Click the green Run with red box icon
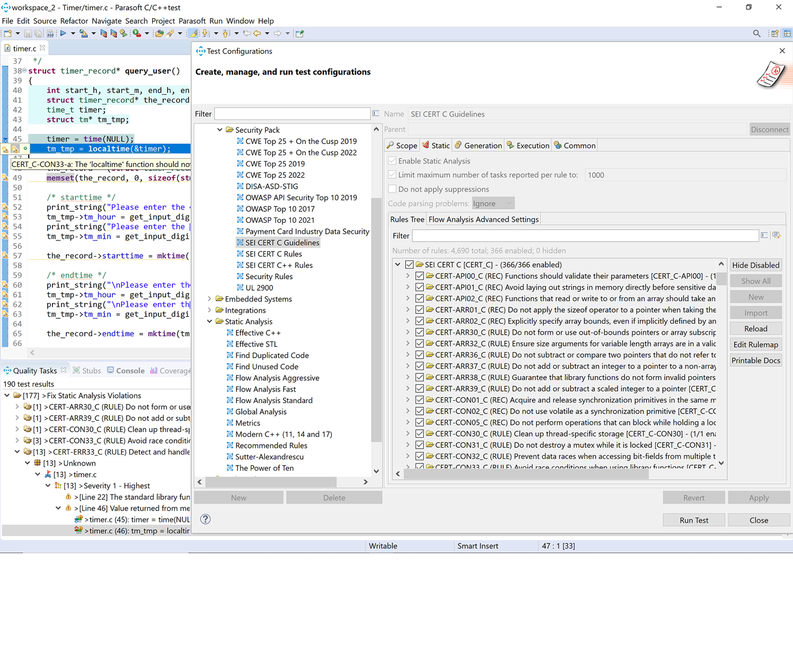 tap(137, 33)
